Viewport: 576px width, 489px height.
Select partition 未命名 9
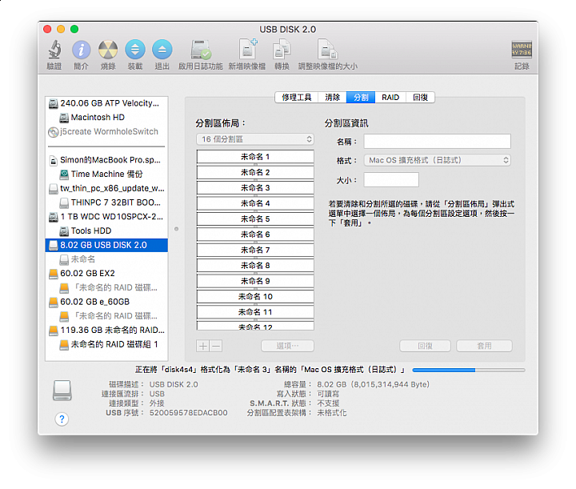click(x=255, y=281)
